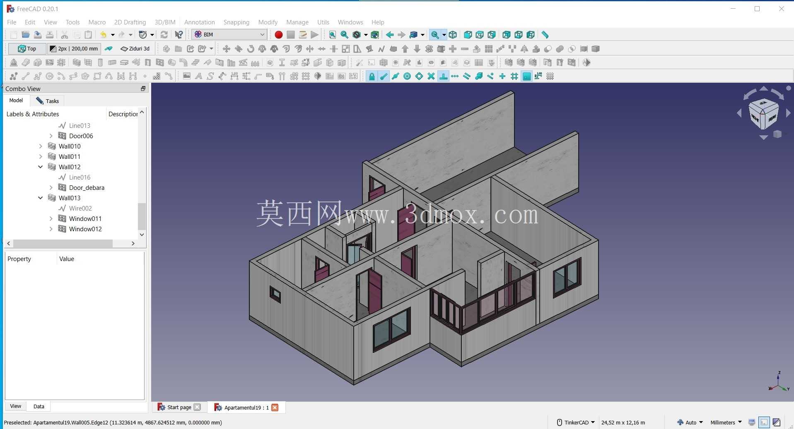Toggle Snap Intersection

coord(431,76)
